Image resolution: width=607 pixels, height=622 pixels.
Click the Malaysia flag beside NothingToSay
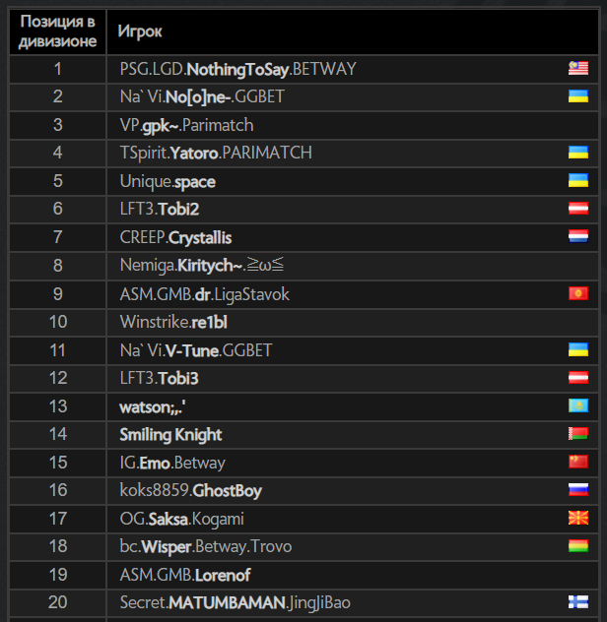pos(578,69)
